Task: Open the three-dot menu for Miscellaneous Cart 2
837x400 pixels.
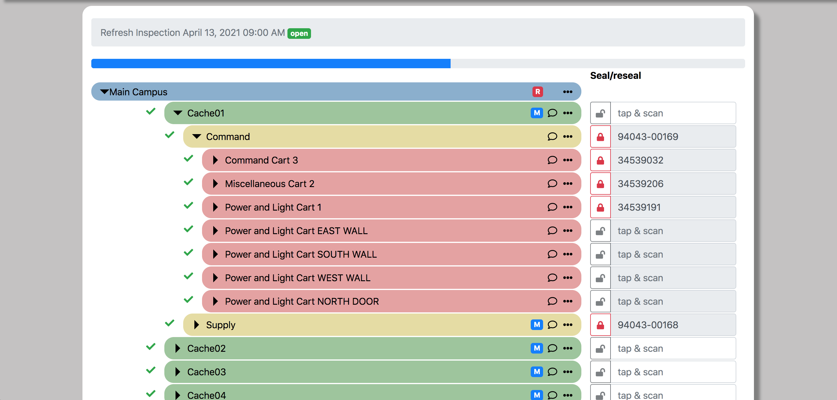Action: pos(568,184)
